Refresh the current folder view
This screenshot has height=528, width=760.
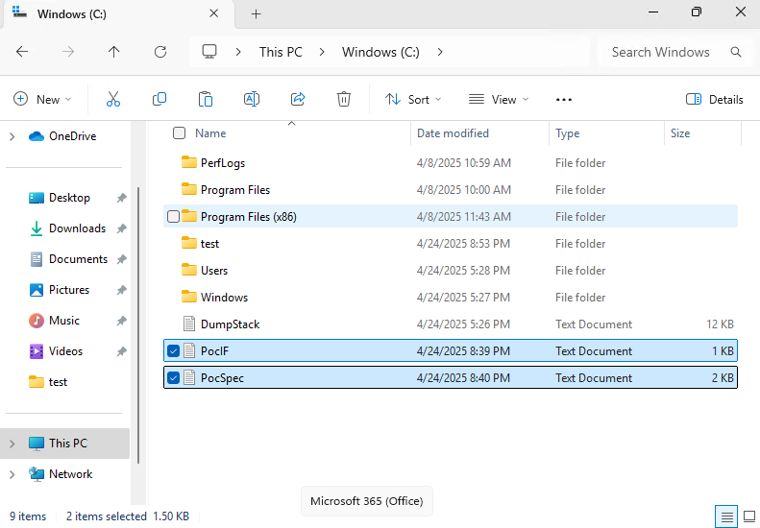point(160,52)
